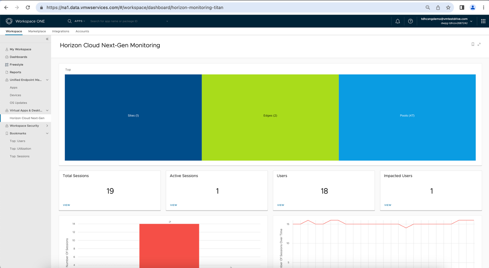
Task: Collapse the Unified Endpoint Management group
Action: [x=47, y=80]
